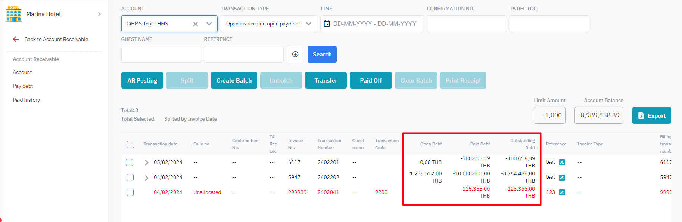Viewport: 682px width, 222px height.
Task: Open Pay debt in the sidebar
Action: coord(23,86)
